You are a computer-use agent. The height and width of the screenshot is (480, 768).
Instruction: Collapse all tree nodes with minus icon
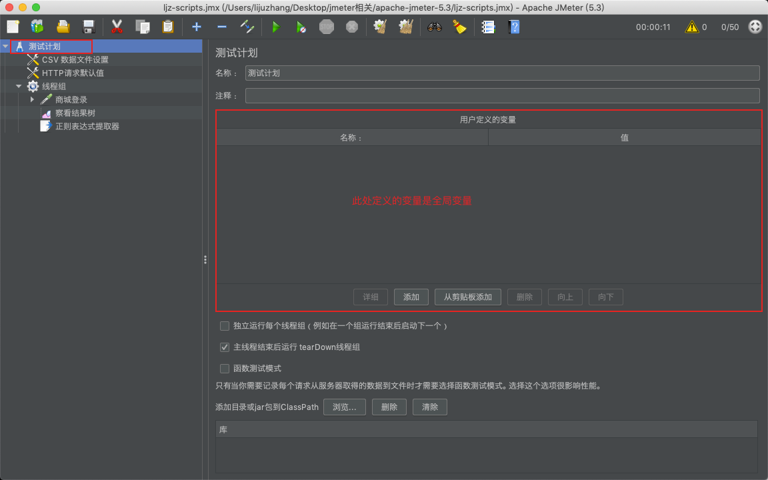pos(221,27)
